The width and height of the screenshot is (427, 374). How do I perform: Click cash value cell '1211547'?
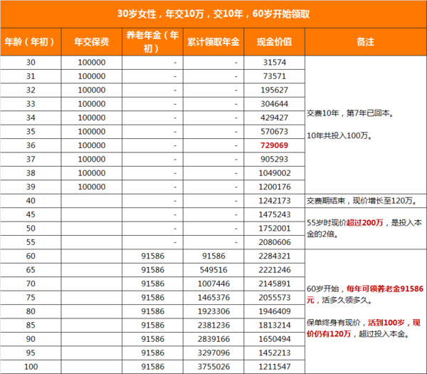(275, 367)
